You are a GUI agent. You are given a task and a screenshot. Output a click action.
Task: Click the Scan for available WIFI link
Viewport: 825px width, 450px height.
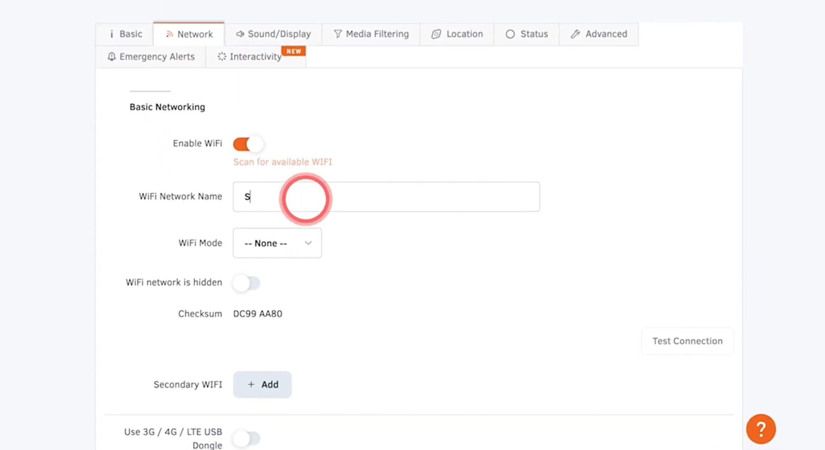tap(282, 162)
